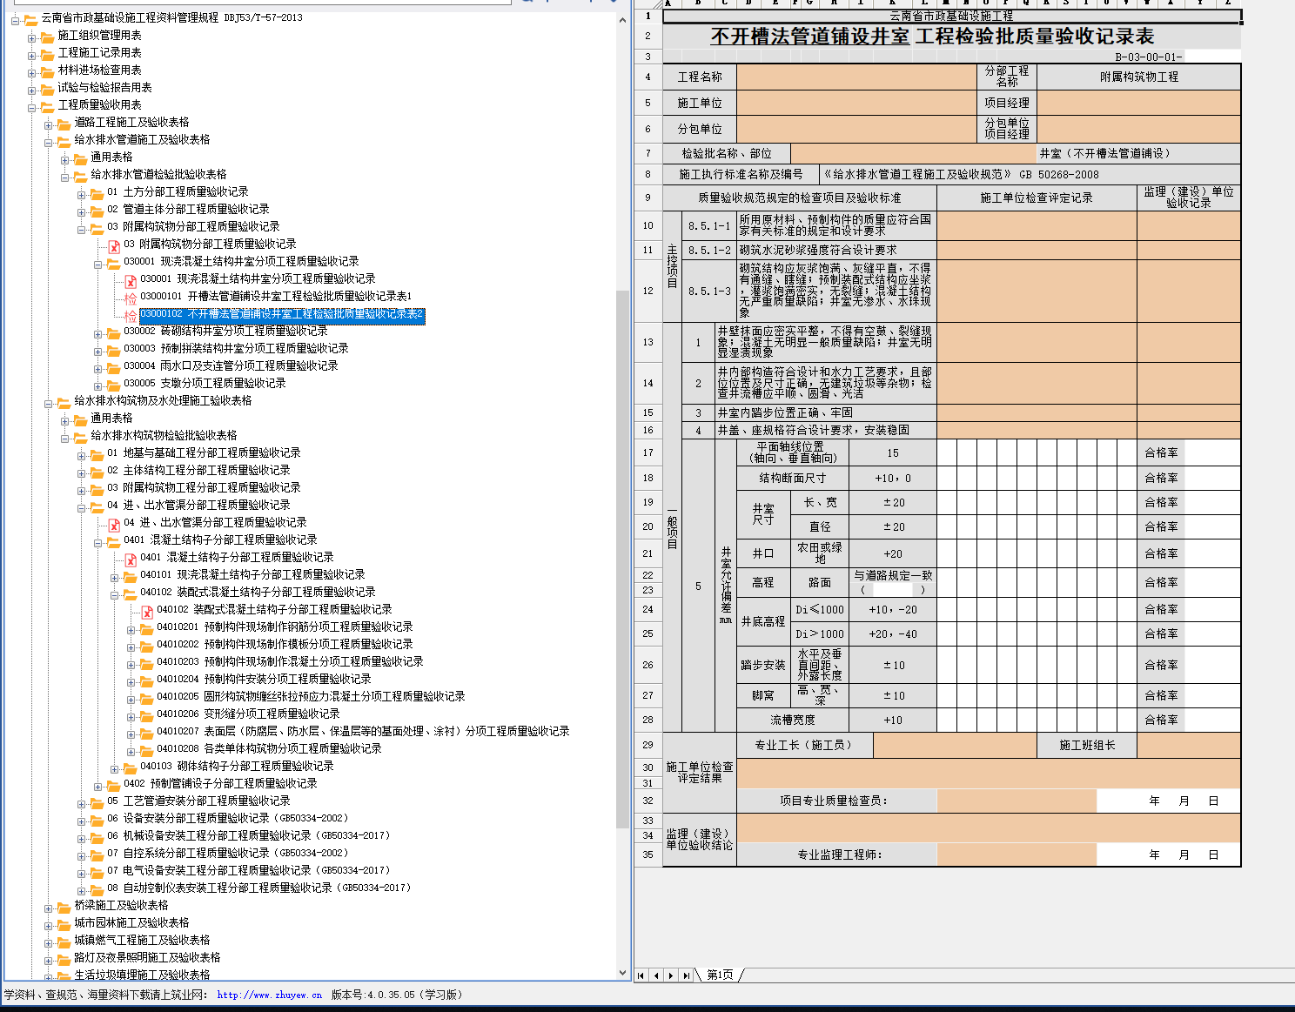Click the folder icon beside 试验与检验报告用表
The width and height of the screenshot is (1295, 1012).
47,89
